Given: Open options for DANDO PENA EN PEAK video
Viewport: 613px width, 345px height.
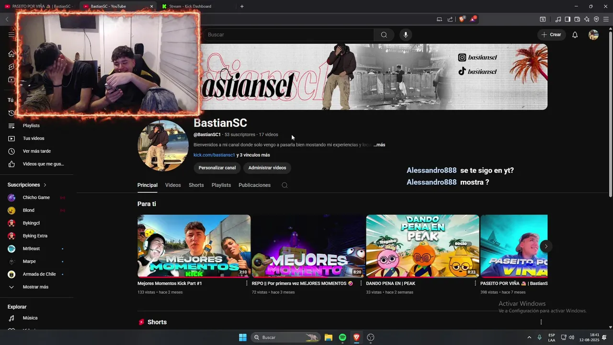Looking at the screenshot, I should tap(476, 283).
